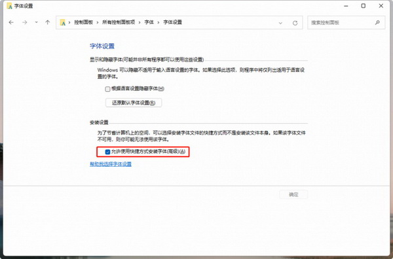
Task: Toggle 根据语言设置隐藏字体 checkbox
Action: pyautogui.click(x=108, y=89)
